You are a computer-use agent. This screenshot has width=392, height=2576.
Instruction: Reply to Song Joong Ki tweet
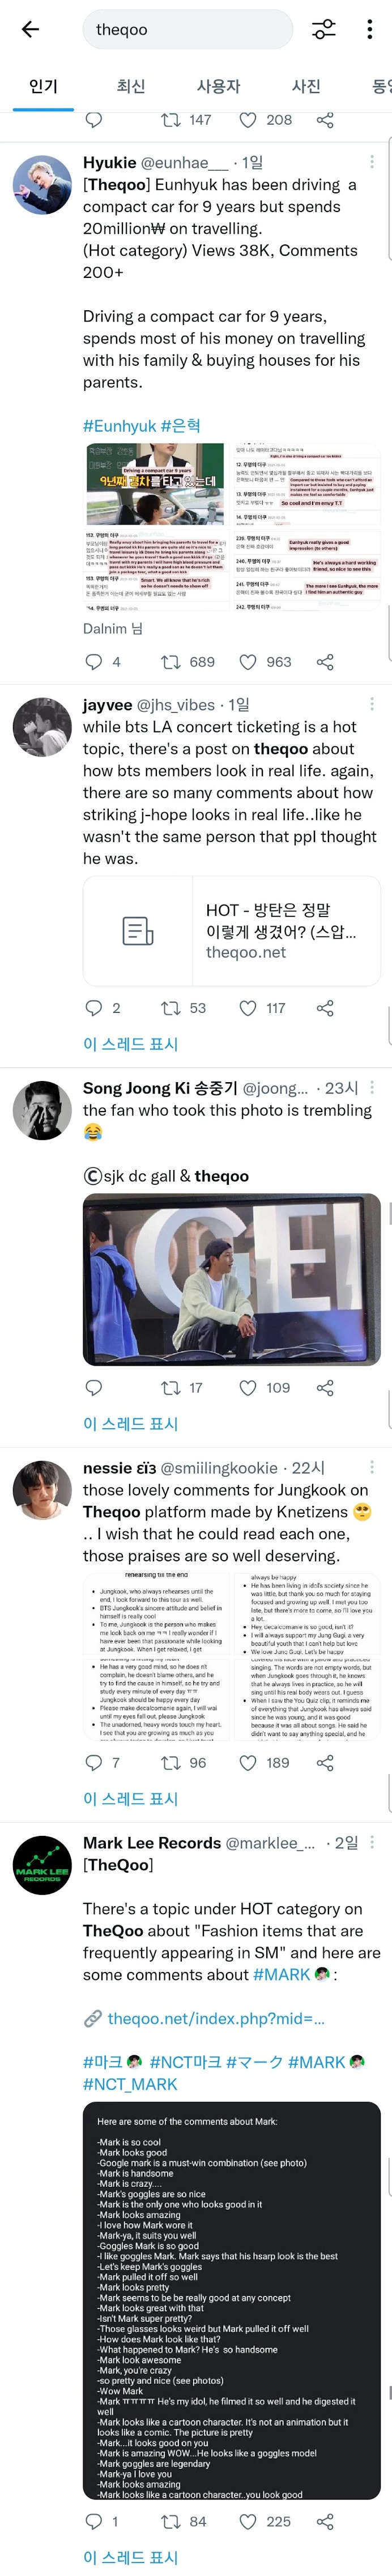pos(94,1387)
